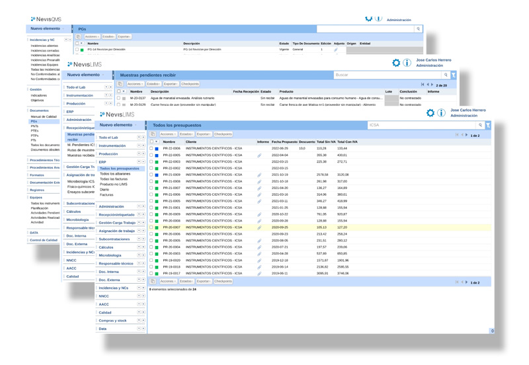Click ICSA search field in presupuestos
529x365 pixels.
pyautogui.click(x=422, y=125)
